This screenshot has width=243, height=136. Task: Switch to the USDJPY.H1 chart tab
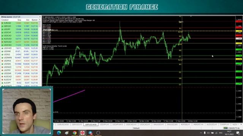[x=104, y=124]
